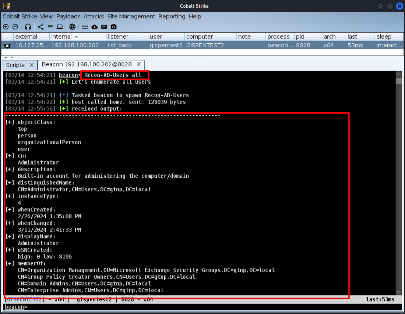Select the Beacon 192.168.100.202@8028 tab
This screenshot has width=405, height=314.
(x=87, y=64)
